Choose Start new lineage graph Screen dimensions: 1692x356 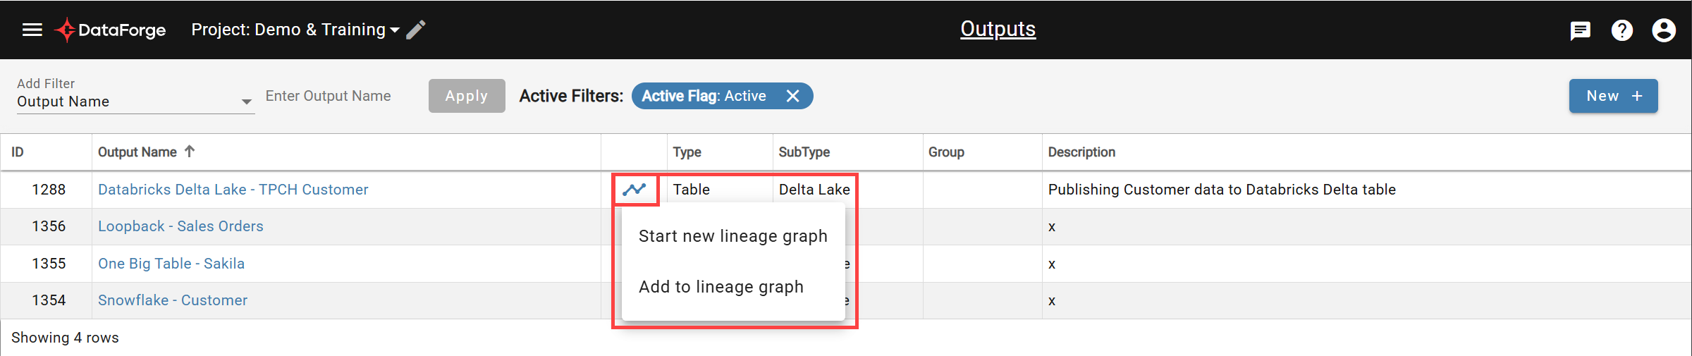coord(733,236)
